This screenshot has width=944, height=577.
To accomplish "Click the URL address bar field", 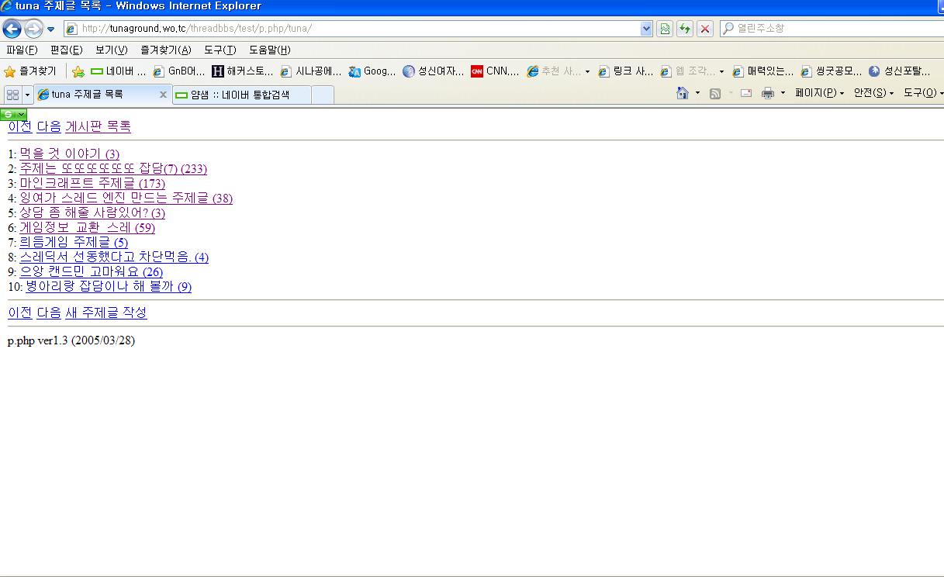I will click(x=357, y=29).
